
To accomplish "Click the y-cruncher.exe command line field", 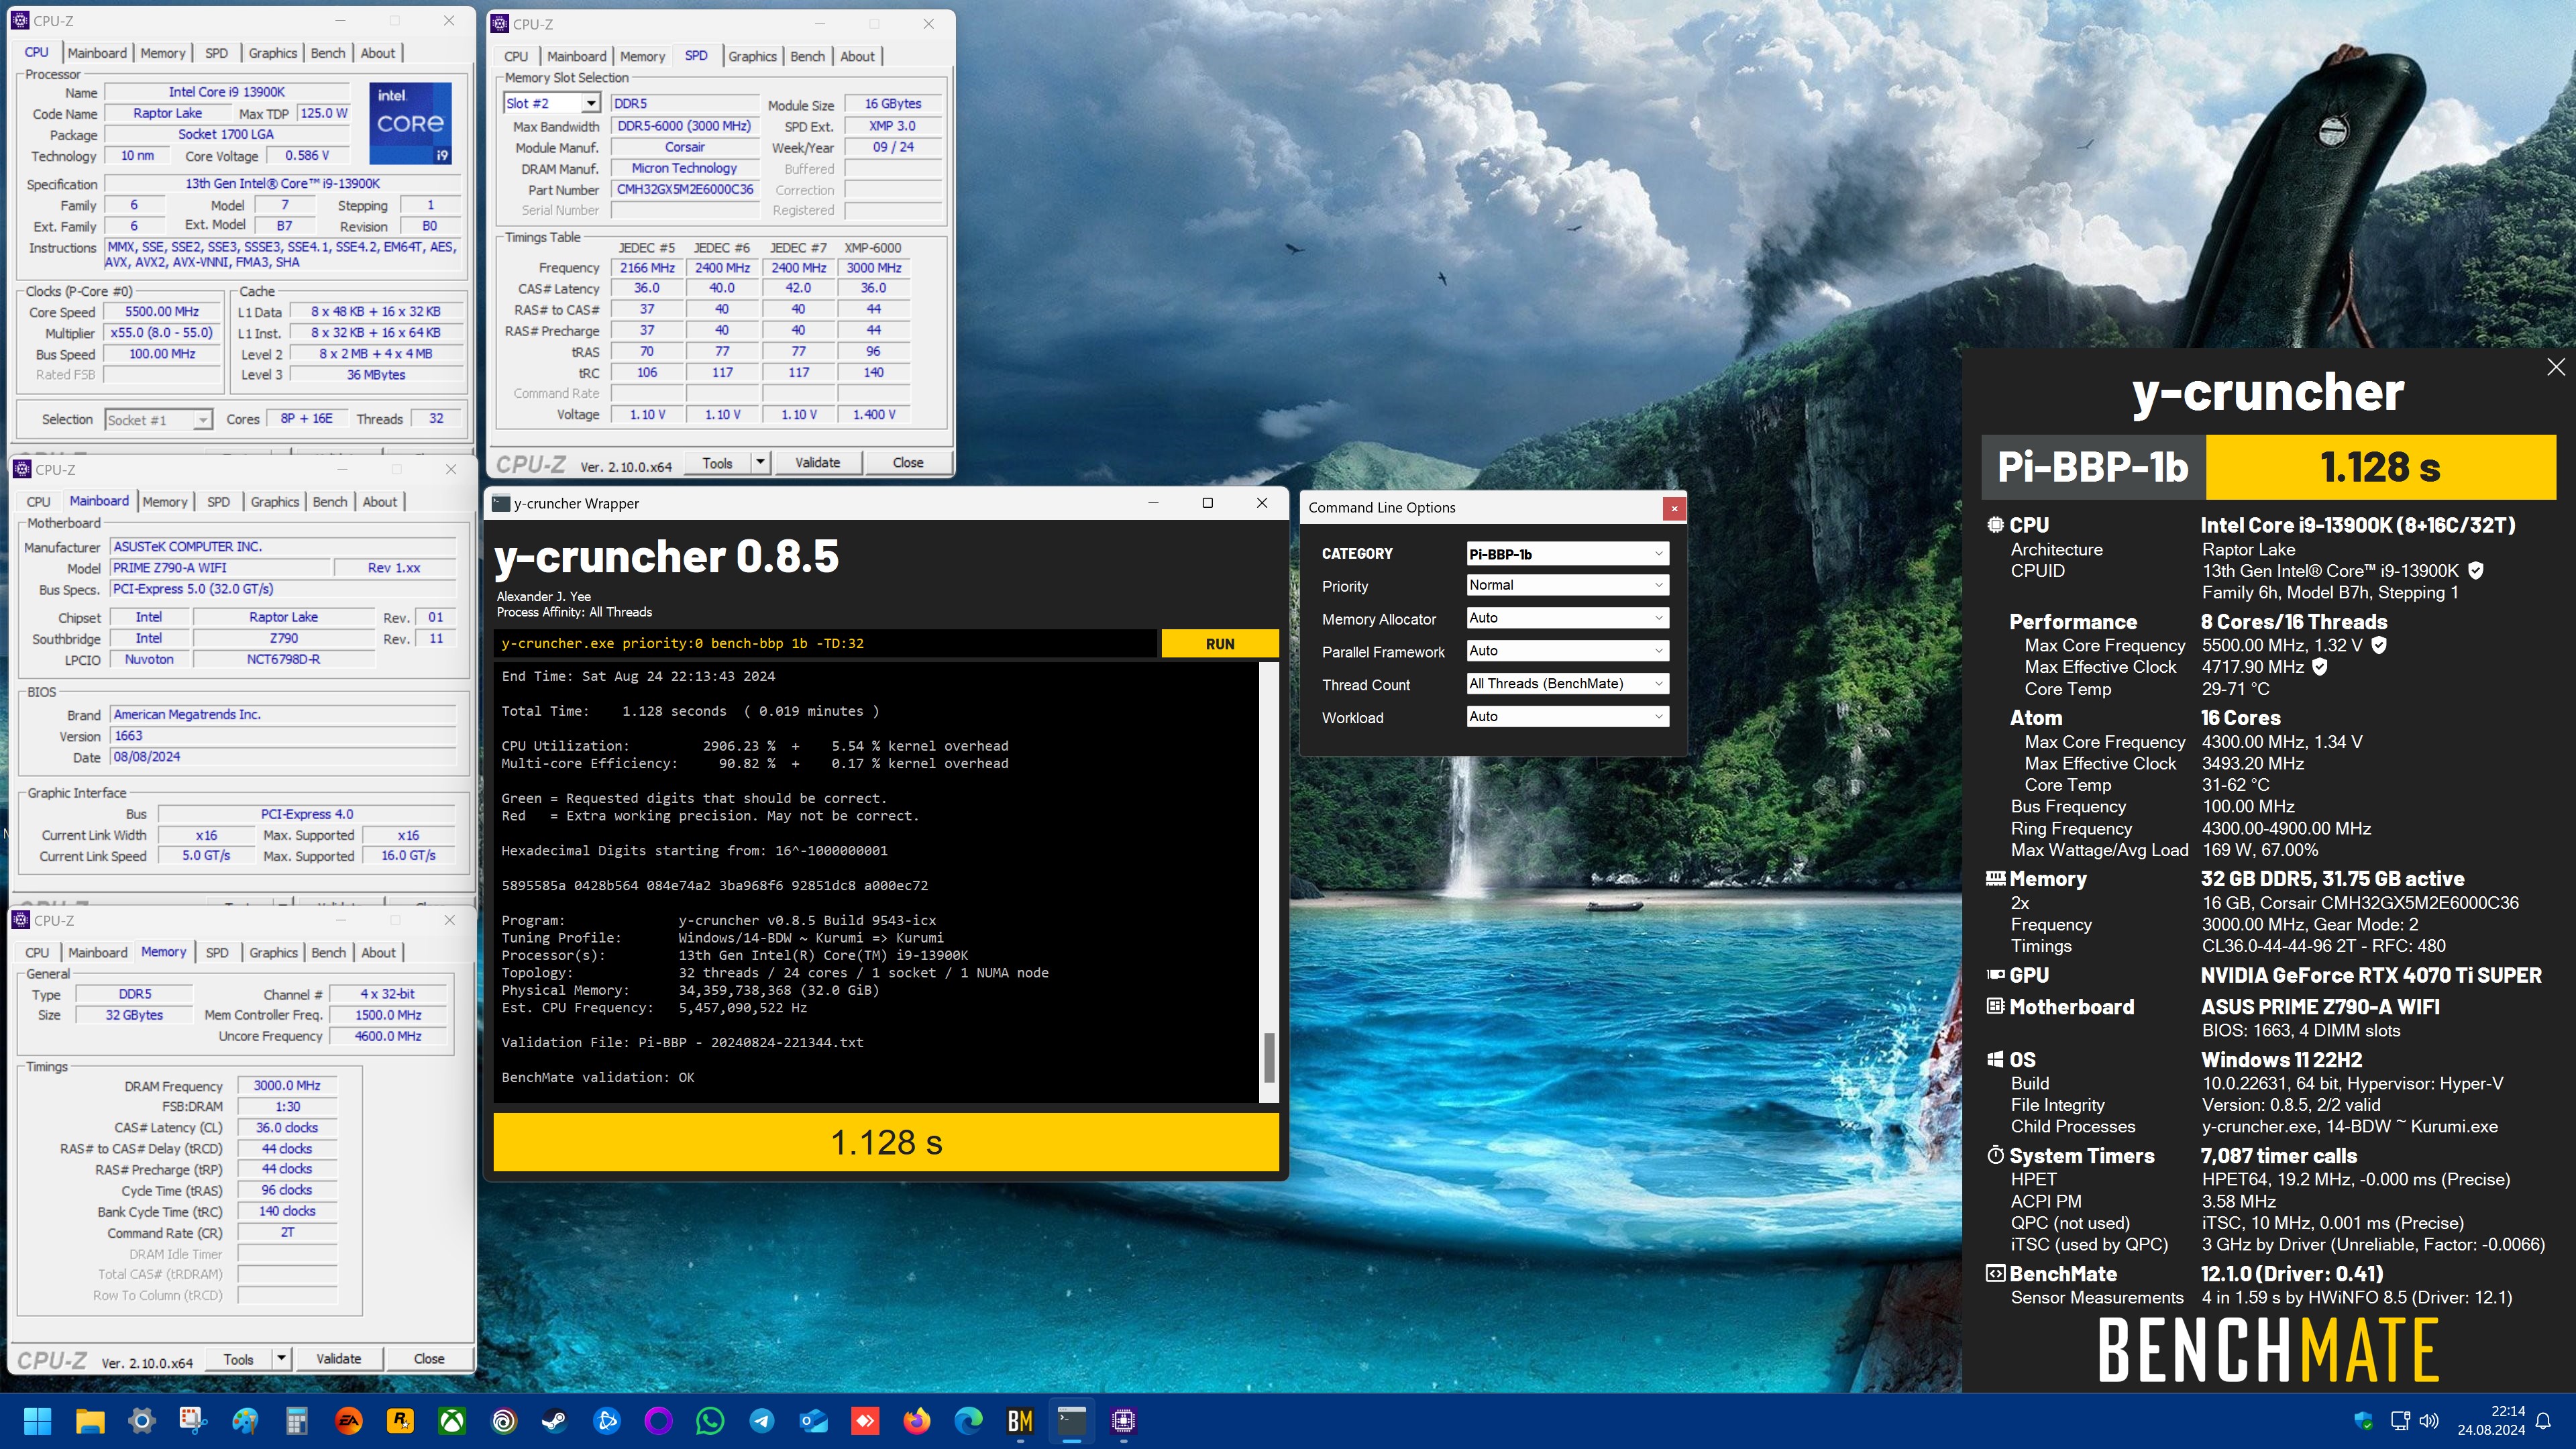I will coord(825,644).
